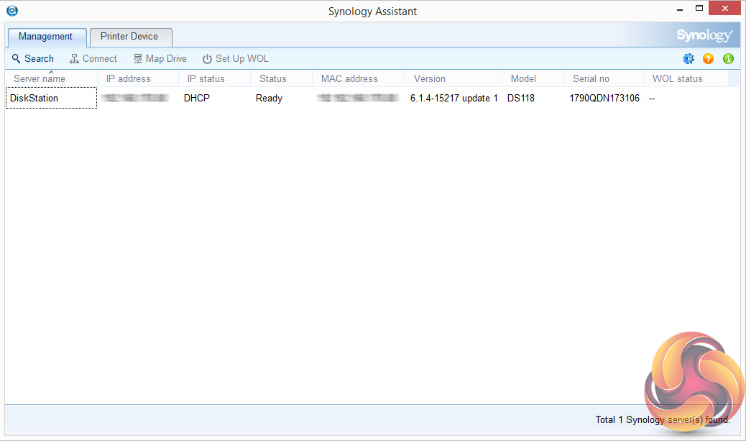Click the blurred MAC address cell

(x=358, y=98)
